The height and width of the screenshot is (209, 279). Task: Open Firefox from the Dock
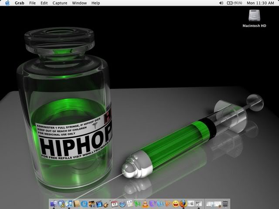(183, 204)
